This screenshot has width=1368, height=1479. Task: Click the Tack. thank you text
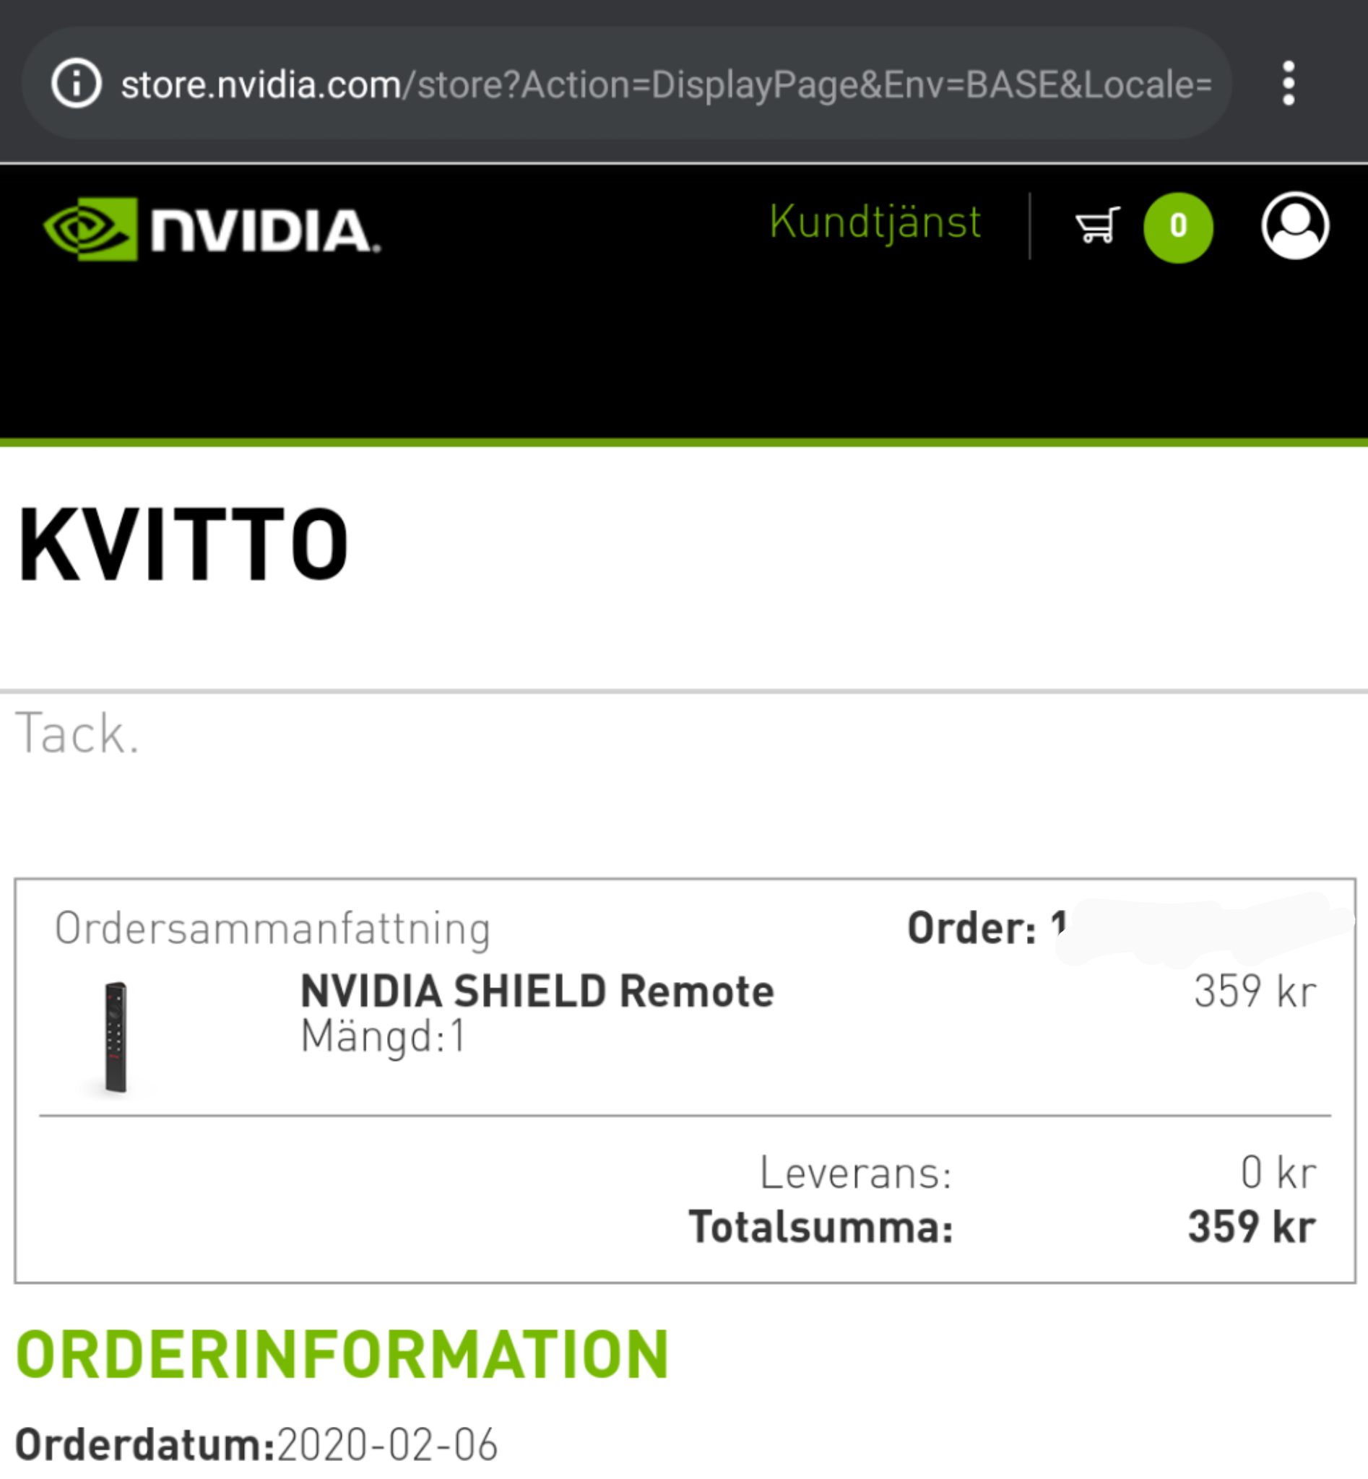[x=77, y=734]
